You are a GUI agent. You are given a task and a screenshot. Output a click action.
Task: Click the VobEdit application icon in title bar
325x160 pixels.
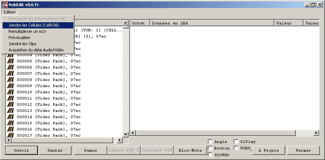[x=5, y=4]
